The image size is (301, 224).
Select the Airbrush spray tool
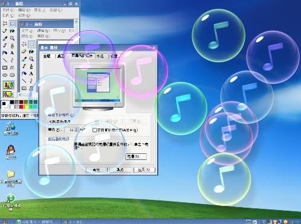(x=5, y=53)
